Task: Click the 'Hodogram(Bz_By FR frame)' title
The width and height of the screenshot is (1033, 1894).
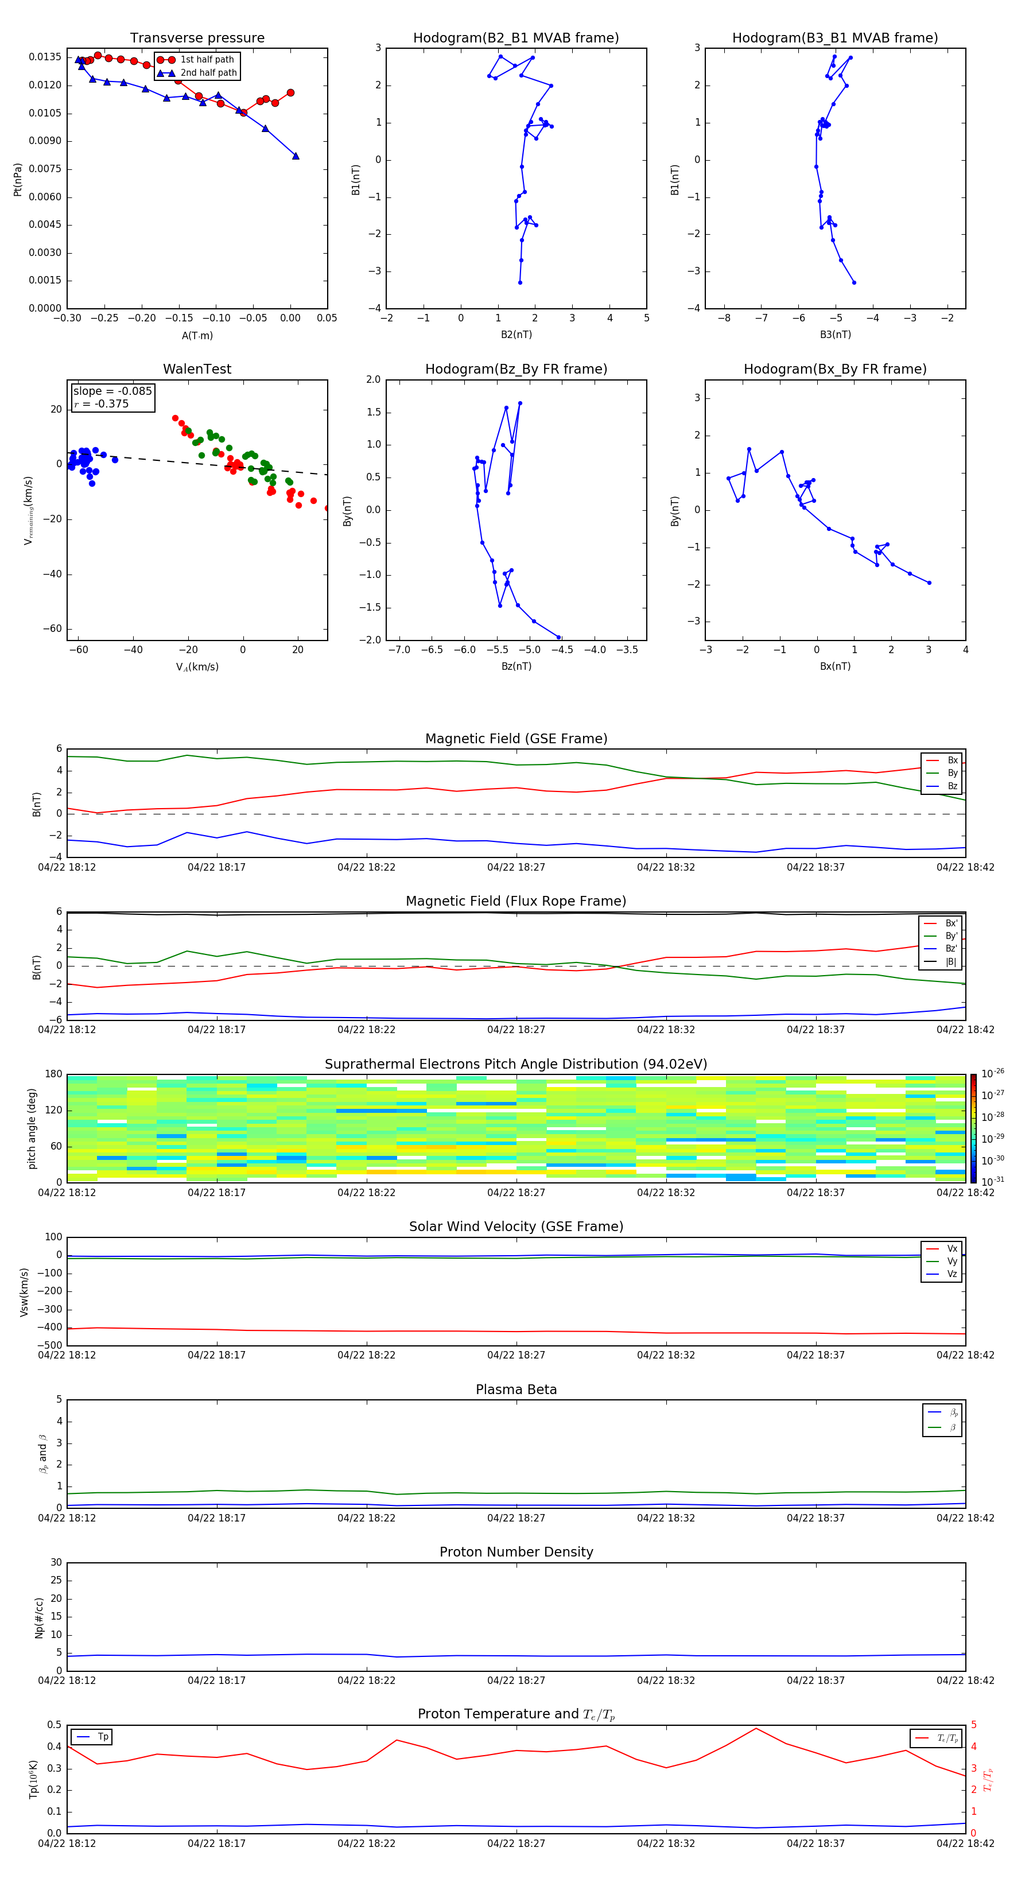Action: (x=515, y=369)
